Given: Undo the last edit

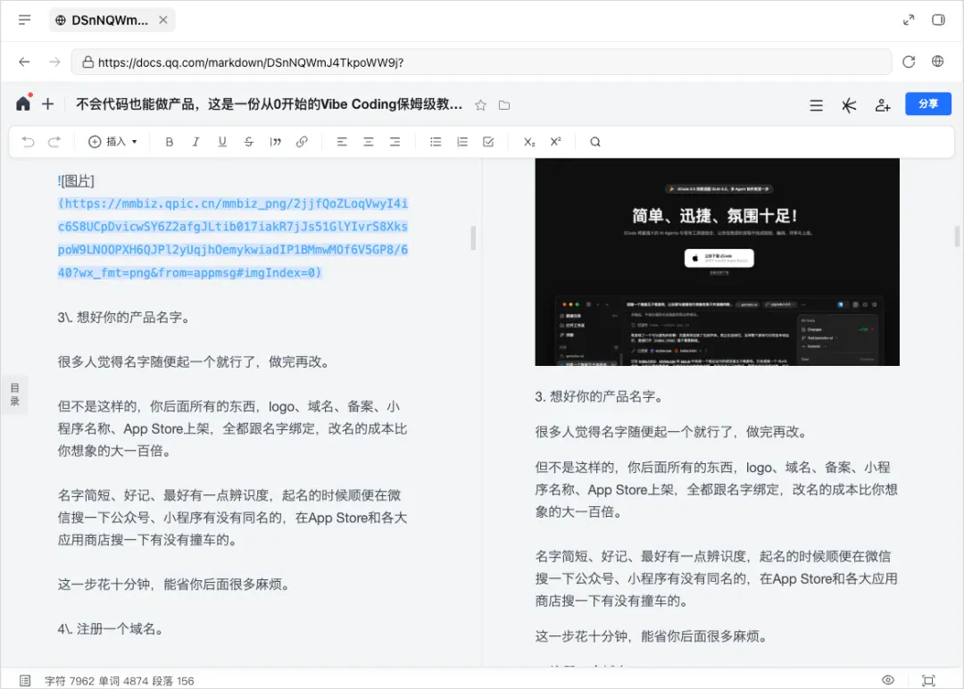Looking at the screenshot, I should tap(29, 142).
